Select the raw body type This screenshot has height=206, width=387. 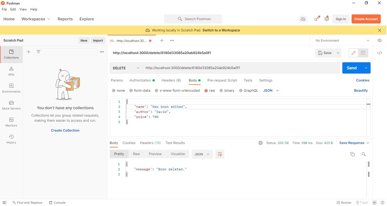(210, 91)
